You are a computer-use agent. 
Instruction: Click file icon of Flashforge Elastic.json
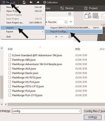click(10, 73)
